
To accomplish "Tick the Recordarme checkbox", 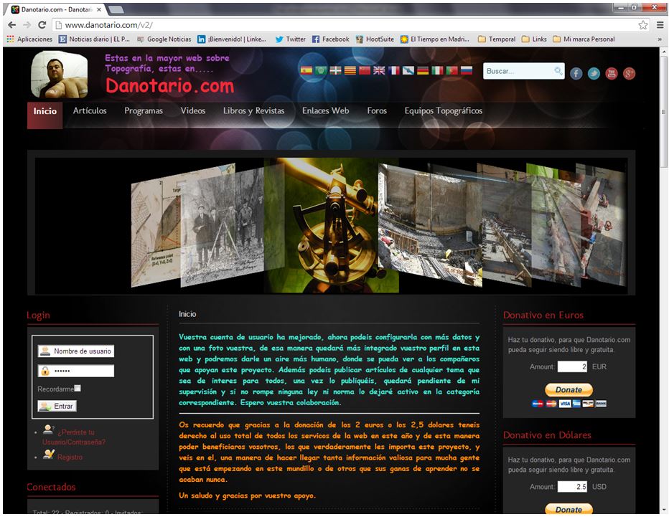I will (x=78, y=388).
